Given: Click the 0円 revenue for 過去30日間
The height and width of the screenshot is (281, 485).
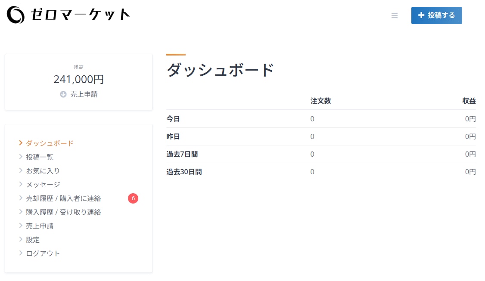Looking at the screenshot, I should point(470,172).
